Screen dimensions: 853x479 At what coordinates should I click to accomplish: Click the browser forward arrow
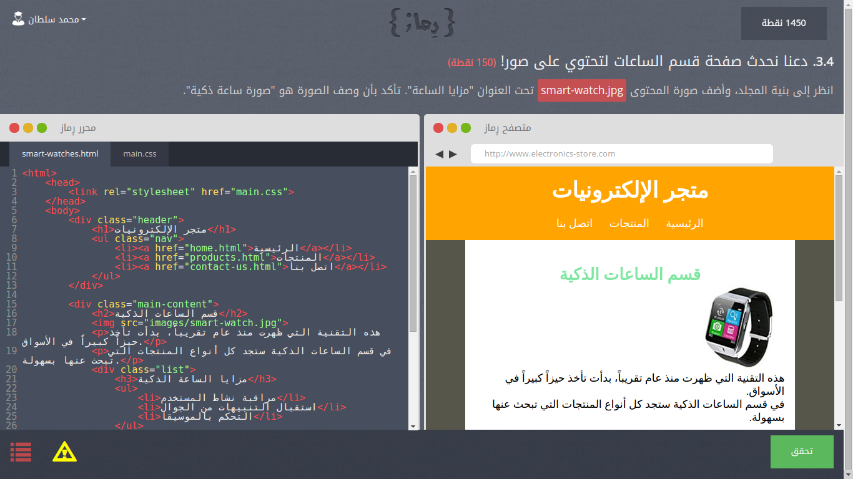pyautogui.click(x=453, y=154)
